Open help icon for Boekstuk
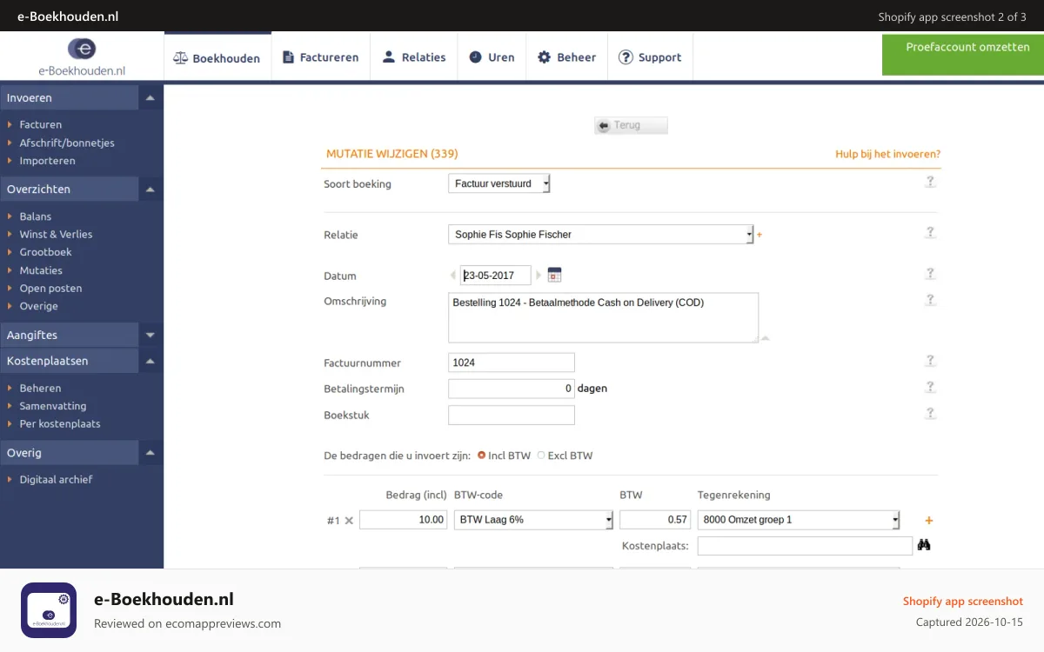Viewport: 1044px width, 652px height. click(930, 414)
